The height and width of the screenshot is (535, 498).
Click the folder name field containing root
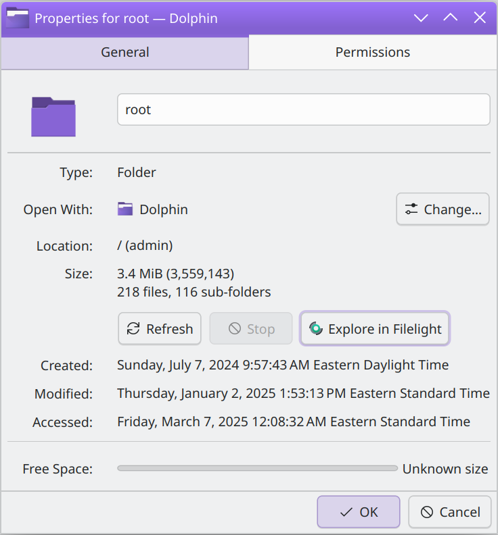click(303, 109)
